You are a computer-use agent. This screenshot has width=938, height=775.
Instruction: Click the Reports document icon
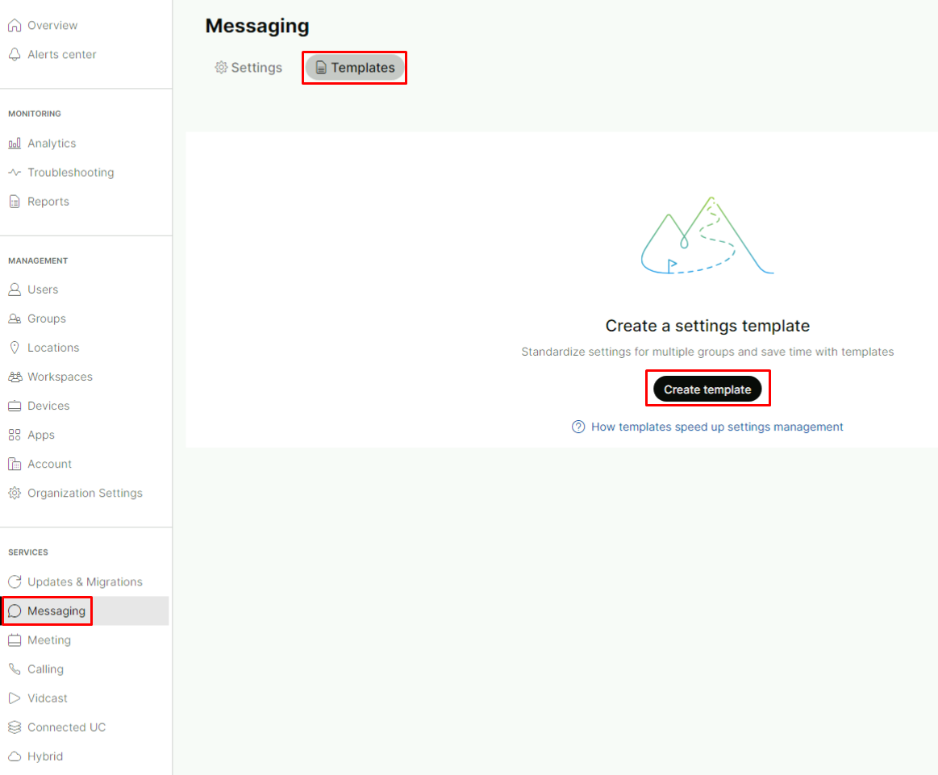[15, 202]
